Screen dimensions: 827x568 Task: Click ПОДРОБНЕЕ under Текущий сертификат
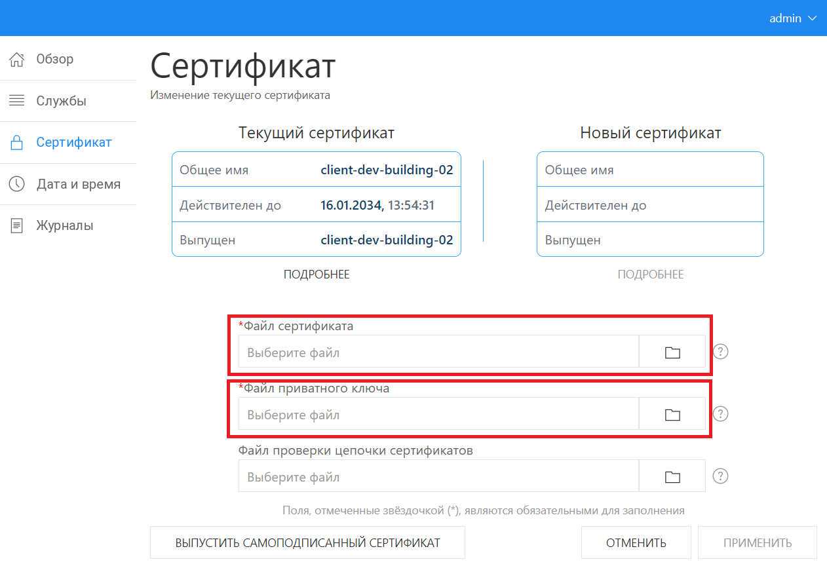point(317,275)
